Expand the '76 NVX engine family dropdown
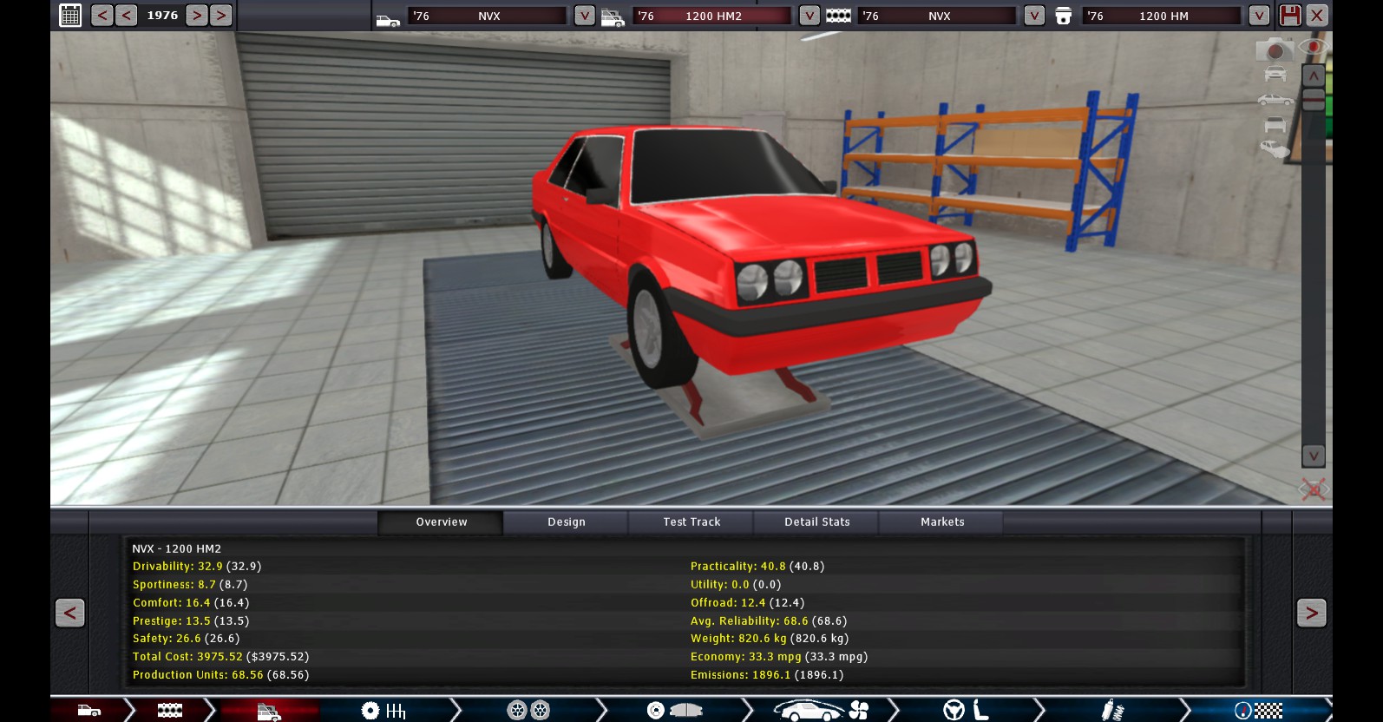 [1034, 16]
